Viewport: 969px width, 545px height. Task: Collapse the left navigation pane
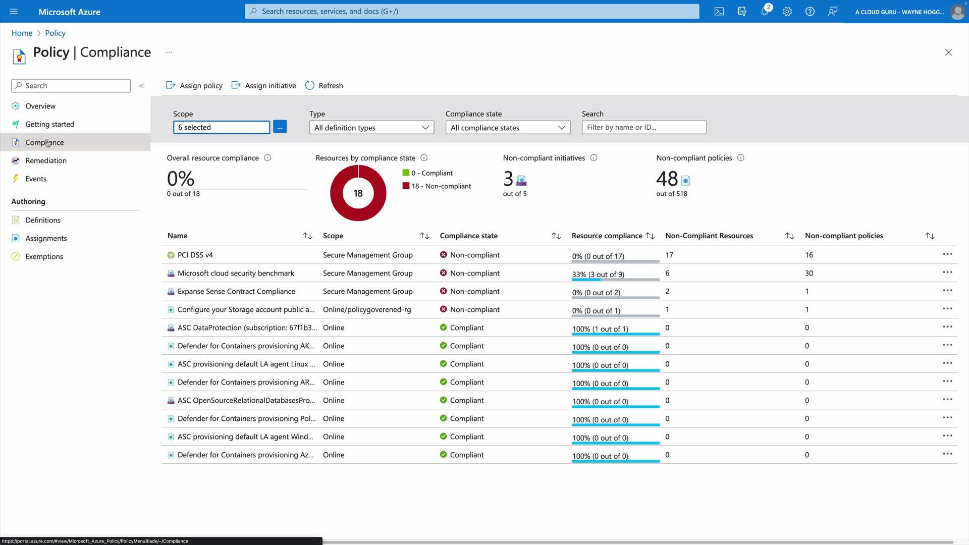pos(141,86)
